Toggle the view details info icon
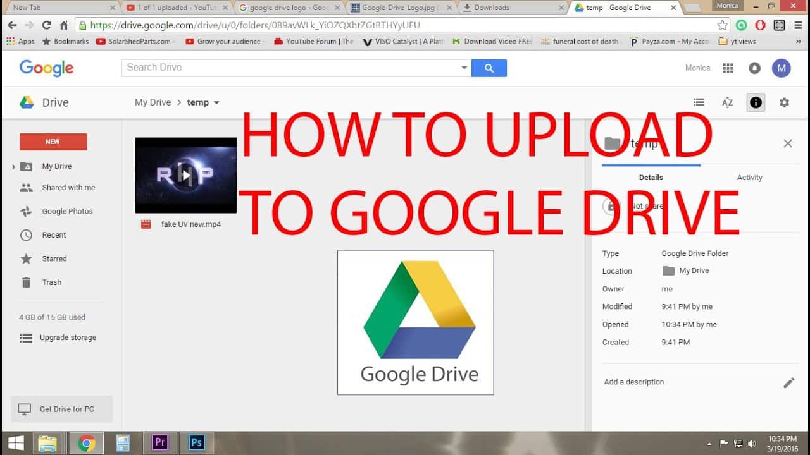 point(756,102)
